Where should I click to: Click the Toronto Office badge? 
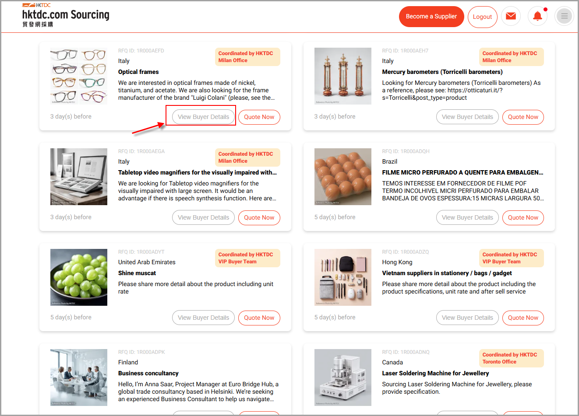(x=512, y=358)
